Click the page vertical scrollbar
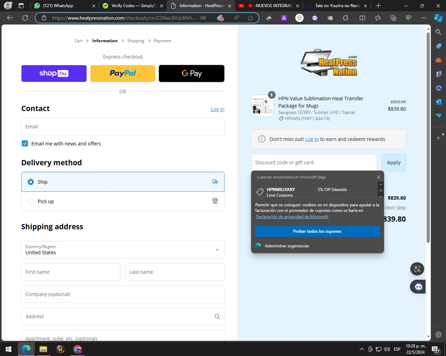446x356 pixels. pyautogui.click(x=428, y=137)
